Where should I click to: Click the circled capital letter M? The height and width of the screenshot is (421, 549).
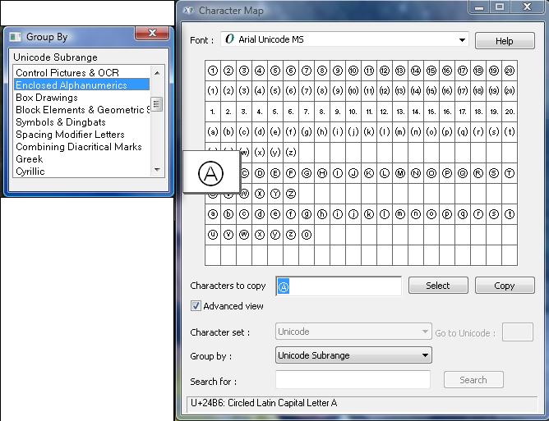click(x=400, y=173)
